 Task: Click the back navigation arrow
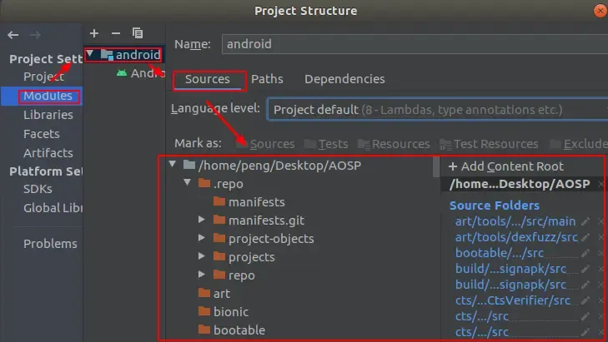point(13,34)
